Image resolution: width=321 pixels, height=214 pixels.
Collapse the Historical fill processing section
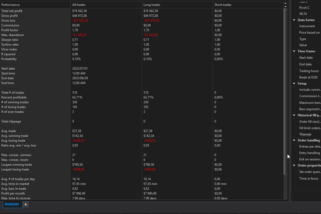click(x=294, y=115)
